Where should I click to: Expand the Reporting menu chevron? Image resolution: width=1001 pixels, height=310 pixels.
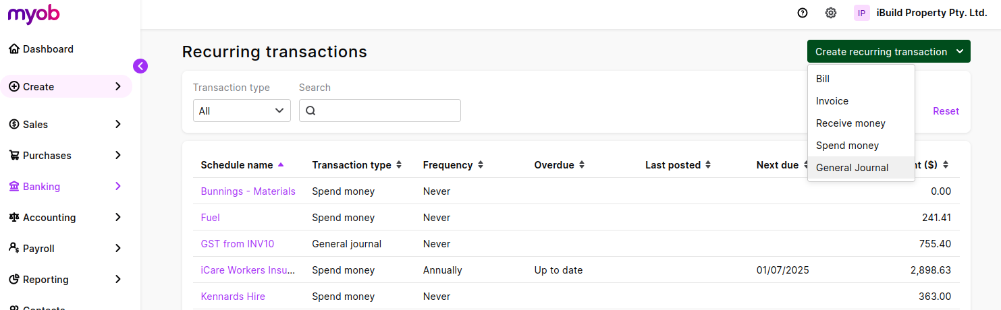118,280
